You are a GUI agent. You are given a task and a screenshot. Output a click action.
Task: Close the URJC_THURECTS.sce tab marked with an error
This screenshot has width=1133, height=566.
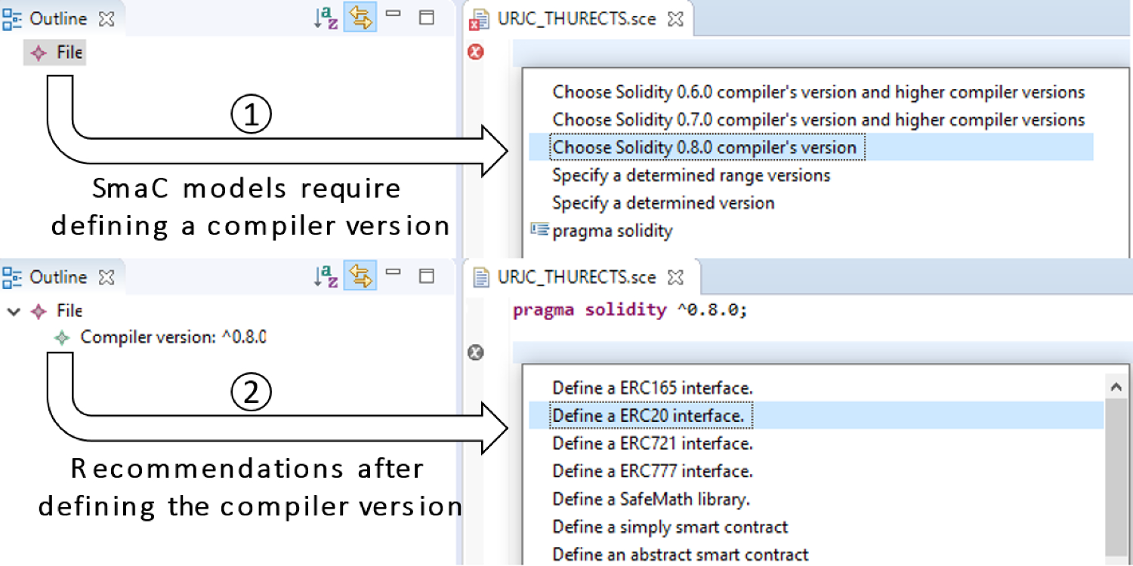(676, 20)
